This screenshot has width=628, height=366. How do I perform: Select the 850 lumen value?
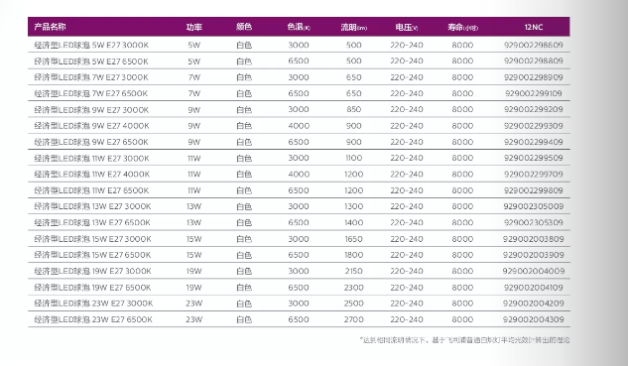click(x=353, y=109)
